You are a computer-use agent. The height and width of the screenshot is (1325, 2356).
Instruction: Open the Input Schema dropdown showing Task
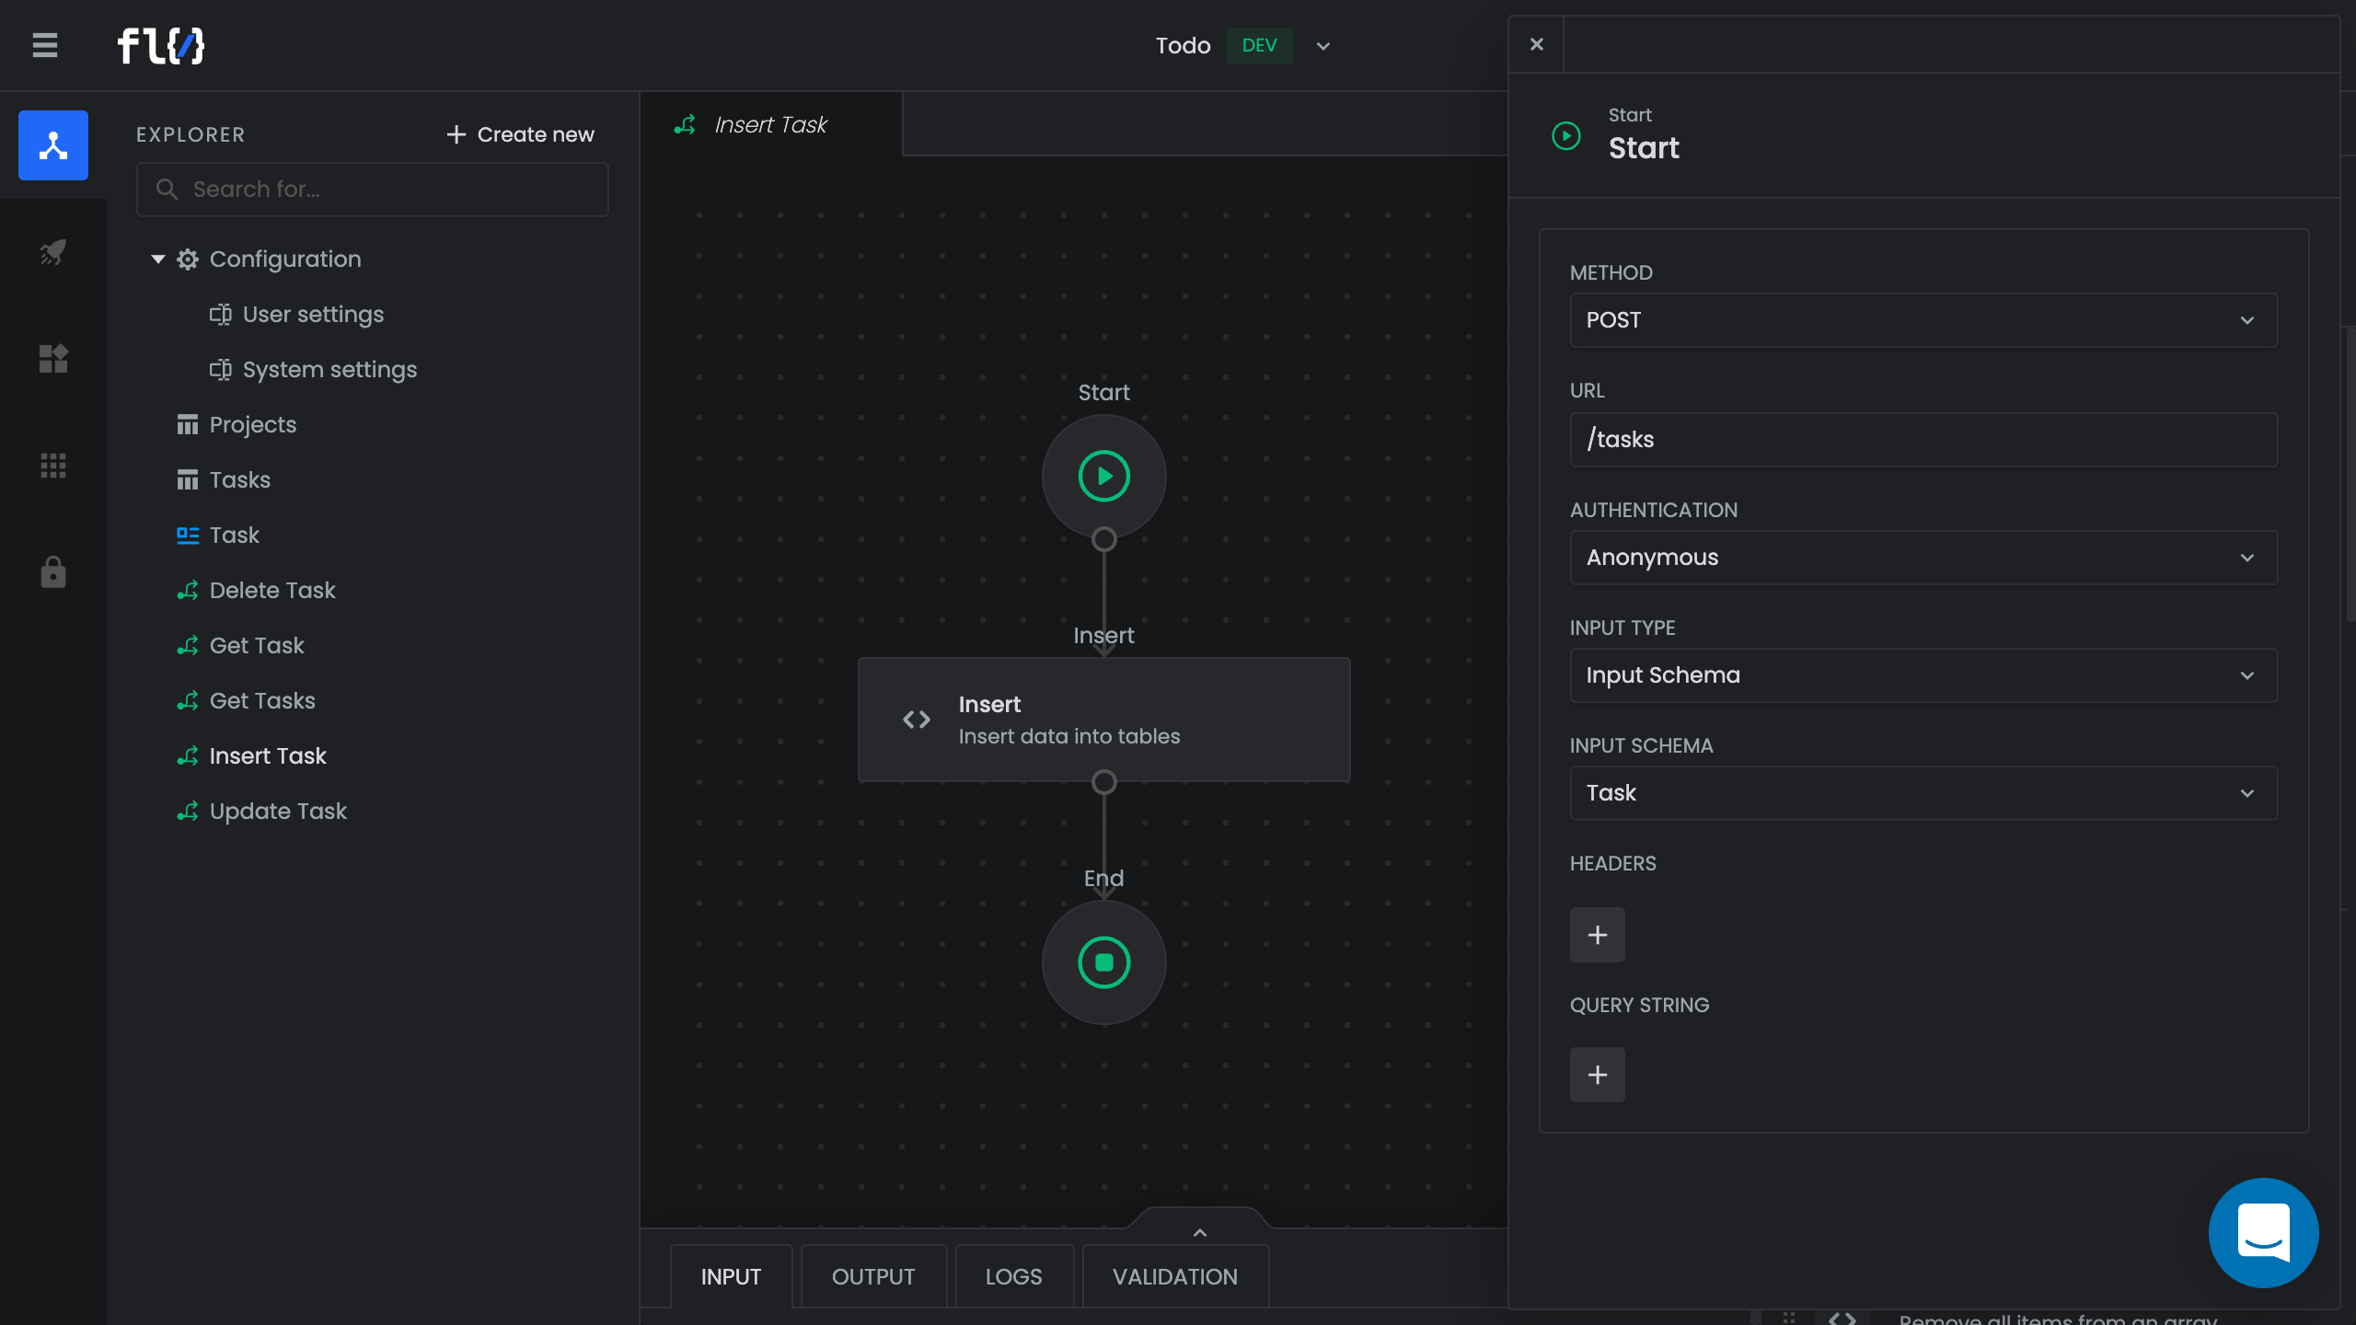pos(1923,793)
